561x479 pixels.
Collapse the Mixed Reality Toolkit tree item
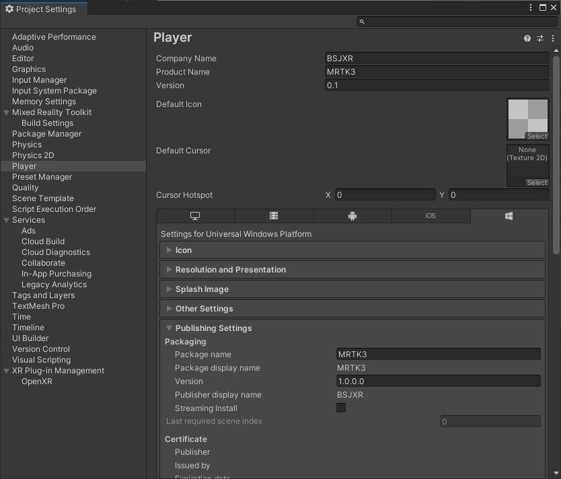[6, 112]
